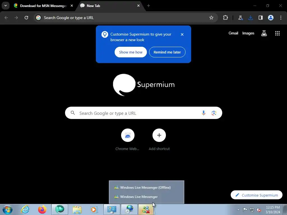Click the Google icon in address bar
The image size is (287, 215).
[38, 18]
